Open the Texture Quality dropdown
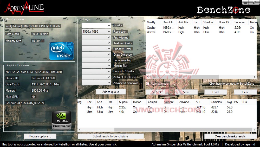Screen dimensions: 260x147 96,43
